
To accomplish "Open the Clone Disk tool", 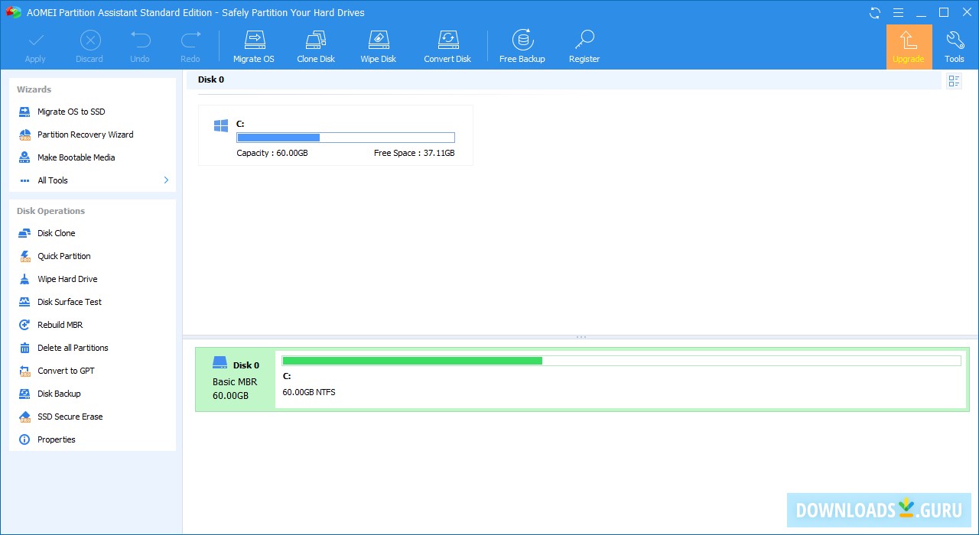I will 315,45.
